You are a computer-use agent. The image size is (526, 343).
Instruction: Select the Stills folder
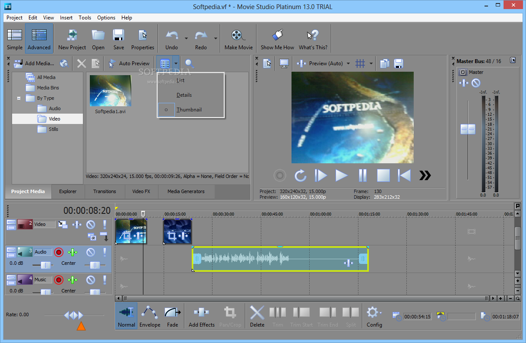click(x=54, y=129)
